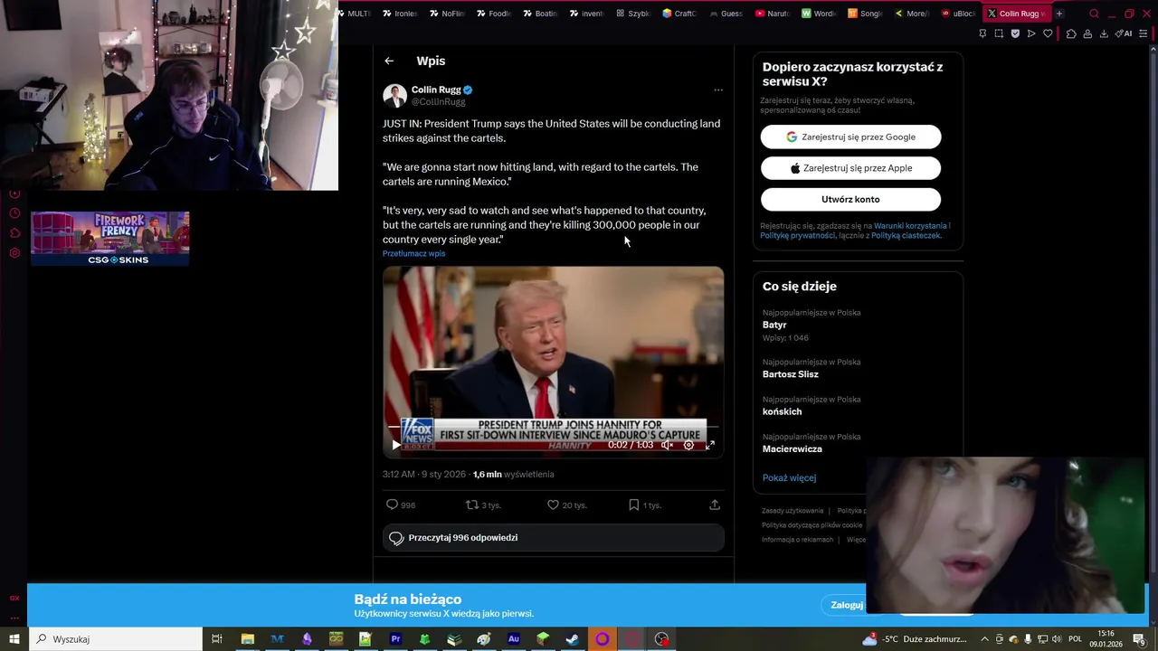Click the share icon under the post

715,505
